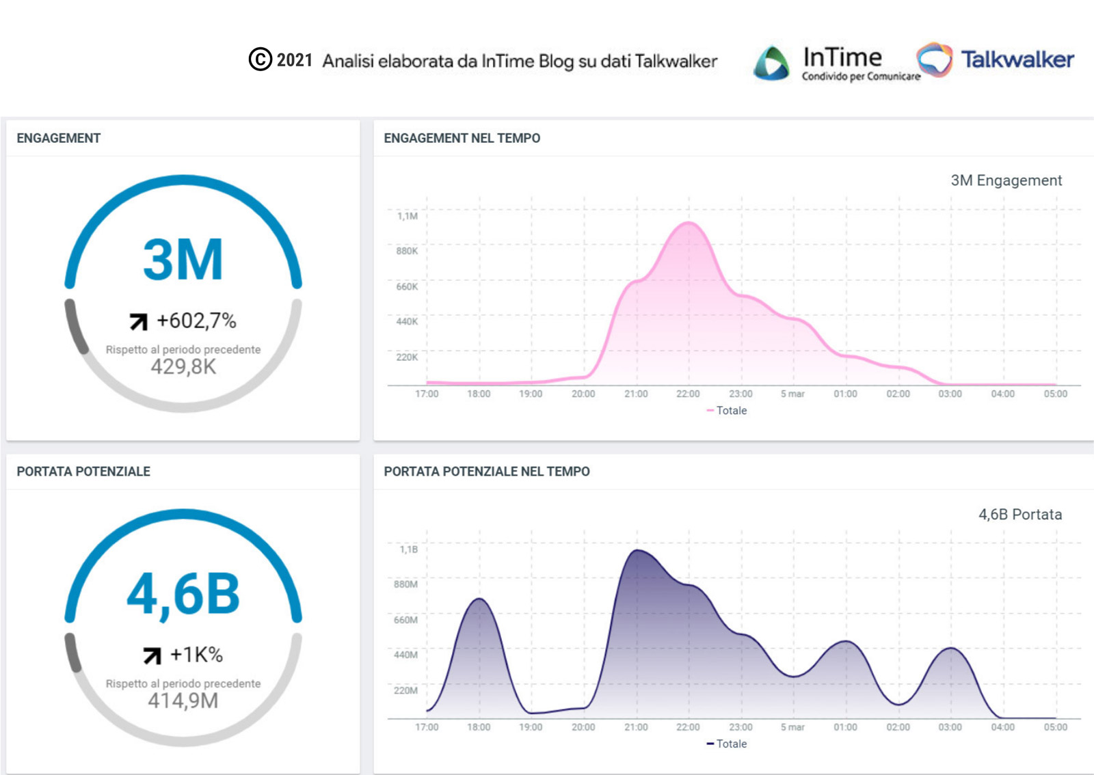Screen dimensions: 1094x775
Task: Click Rispetto al periodo precedente under +1K%
Action: point(183,683)
